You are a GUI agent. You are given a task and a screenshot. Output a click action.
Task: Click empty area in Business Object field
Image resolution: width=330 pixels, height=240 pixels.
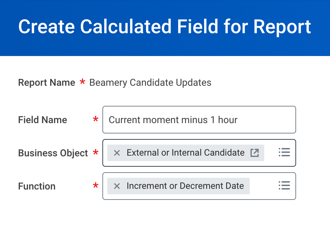pyautogui.click(x=271, y=153)
